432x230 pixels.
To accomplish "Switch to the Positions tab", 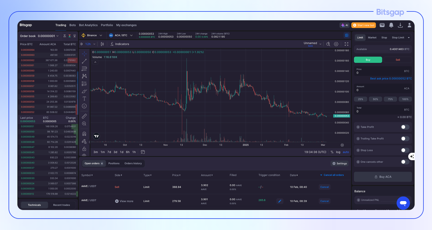I will [114, 163].
